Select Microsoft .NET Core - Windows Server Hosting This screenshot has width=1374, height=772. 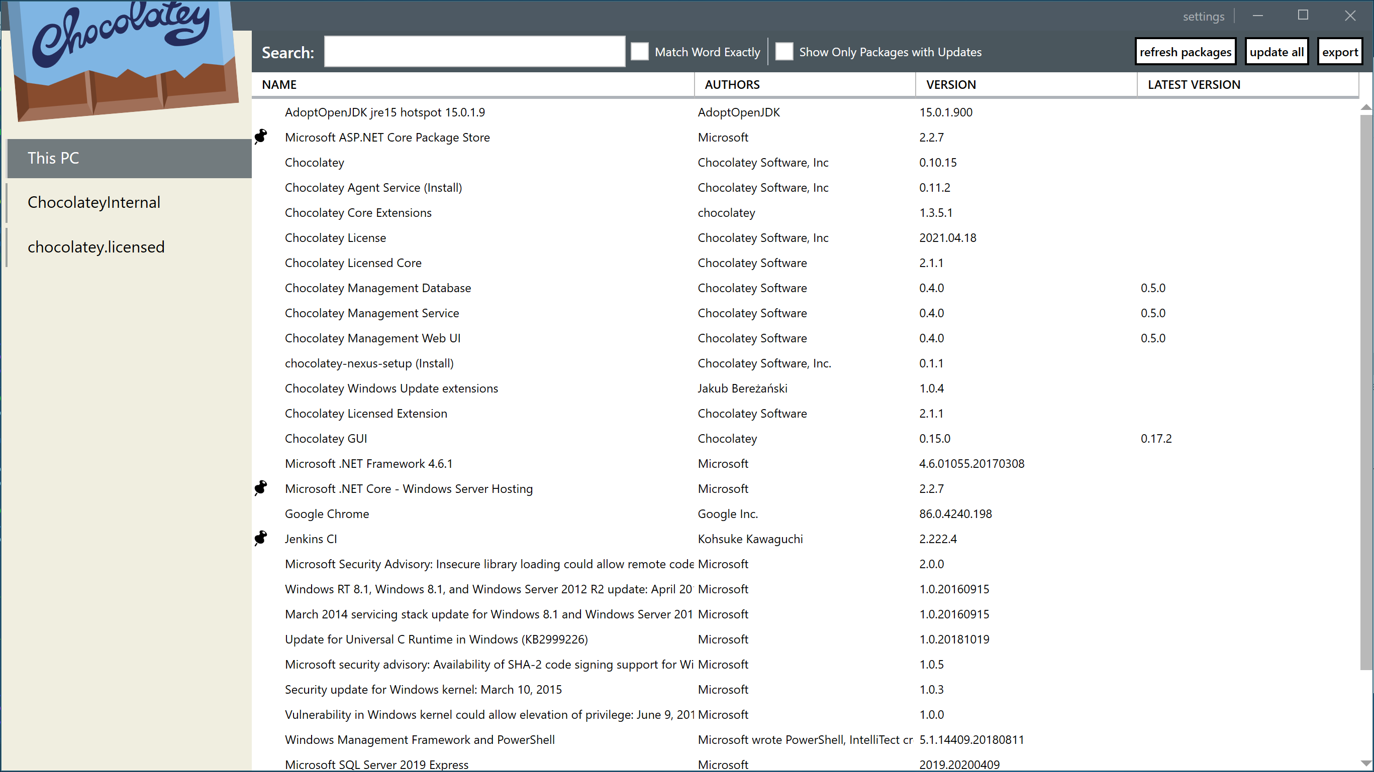pyautogui.click(x=806, y=488)
